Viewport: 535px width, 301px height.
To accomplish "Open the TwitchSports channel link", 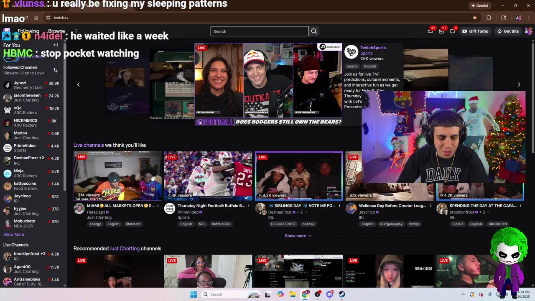I will 373,48.
